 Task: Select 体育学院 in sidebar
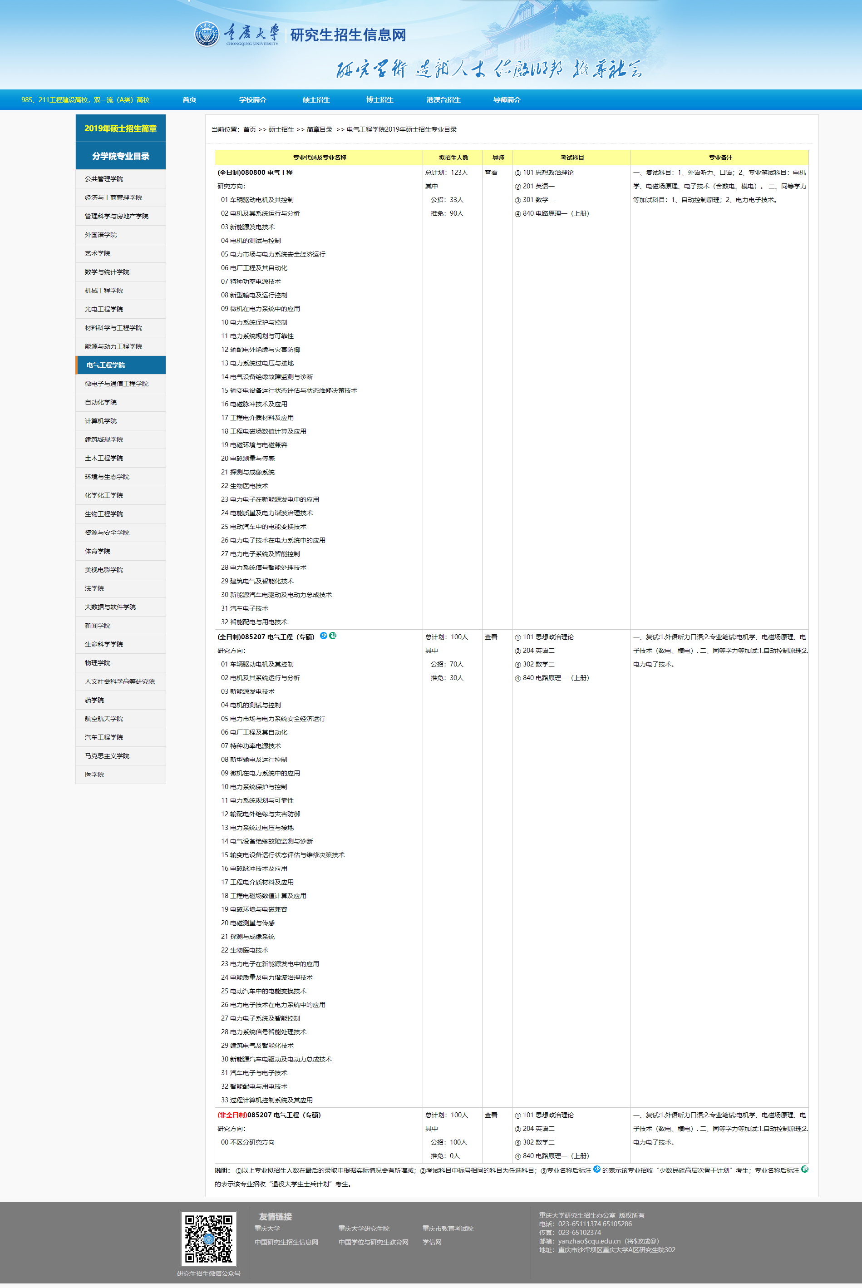pyautogui.click(x=120, y=551)
